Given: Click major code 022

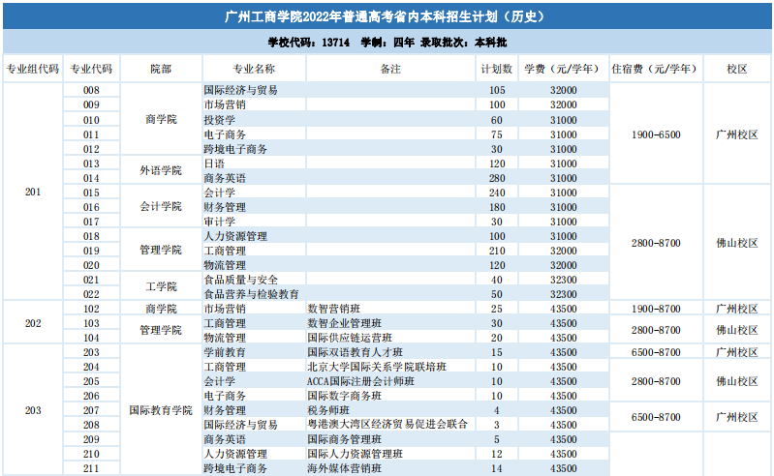Looking at the screenshot, I should pos(91,294).
